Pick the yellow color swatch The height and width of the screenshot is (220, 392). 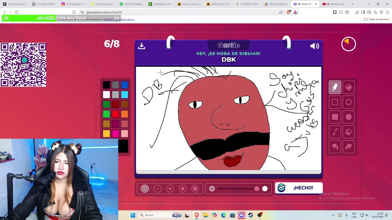click(x=106, y=134)
